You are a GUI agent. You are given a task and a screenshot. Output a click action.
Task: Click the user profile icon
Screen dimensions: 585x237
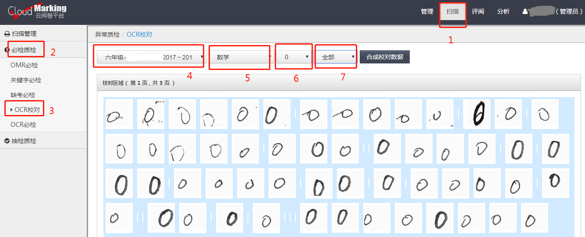[x=525, y=12]
